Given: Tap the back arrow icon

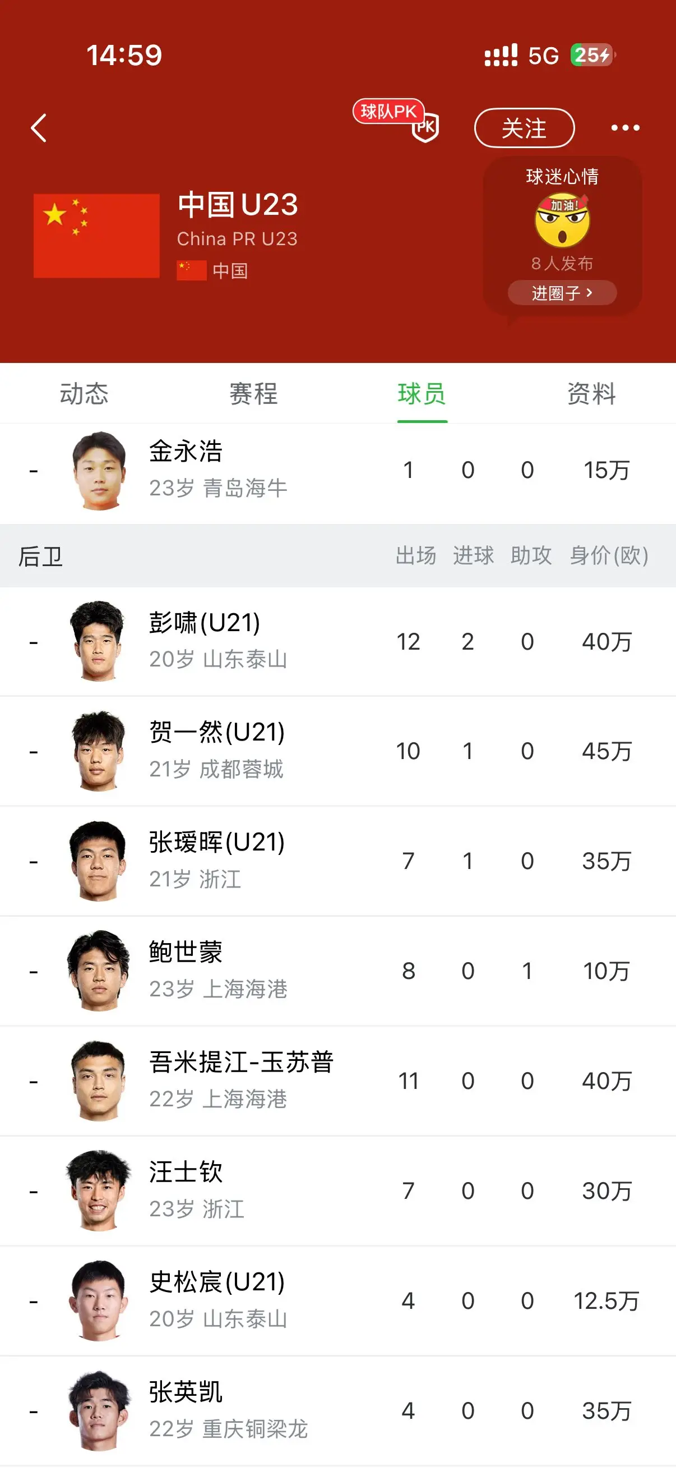Looking at the screenshot, I should [38, 128].
